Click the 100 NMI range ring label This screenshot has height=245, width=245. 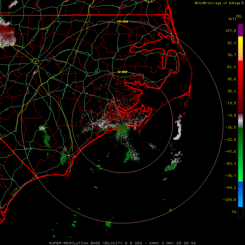click(x=122, y=22)
